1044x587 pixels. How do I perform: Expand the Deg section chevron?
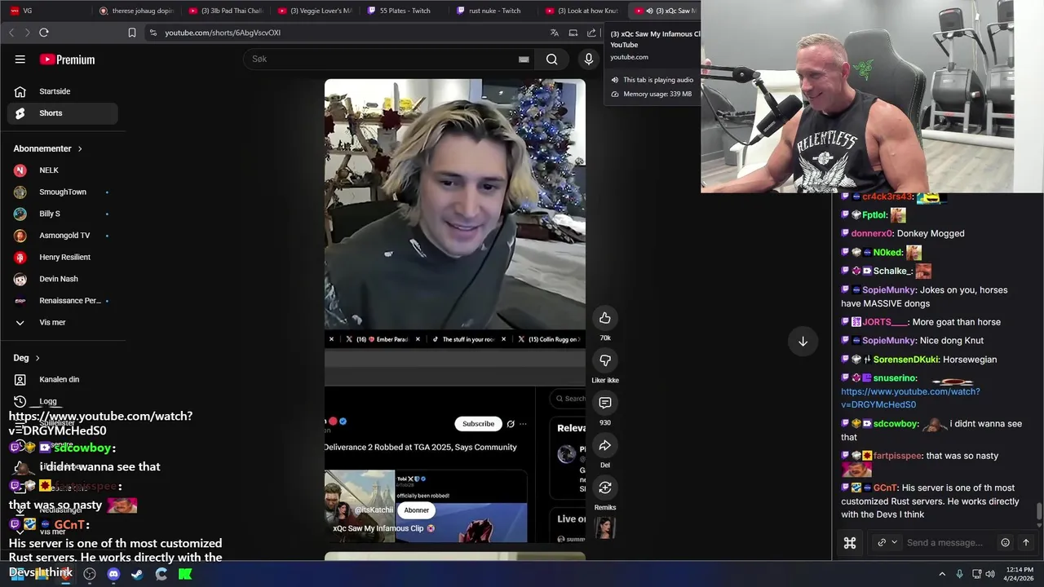[37, 358]
